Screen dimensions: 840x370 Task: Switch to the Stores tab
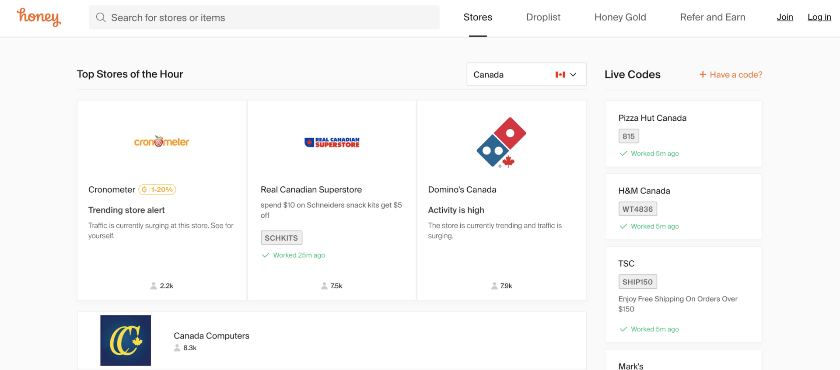pyautogui.click(x=478, y=17)
